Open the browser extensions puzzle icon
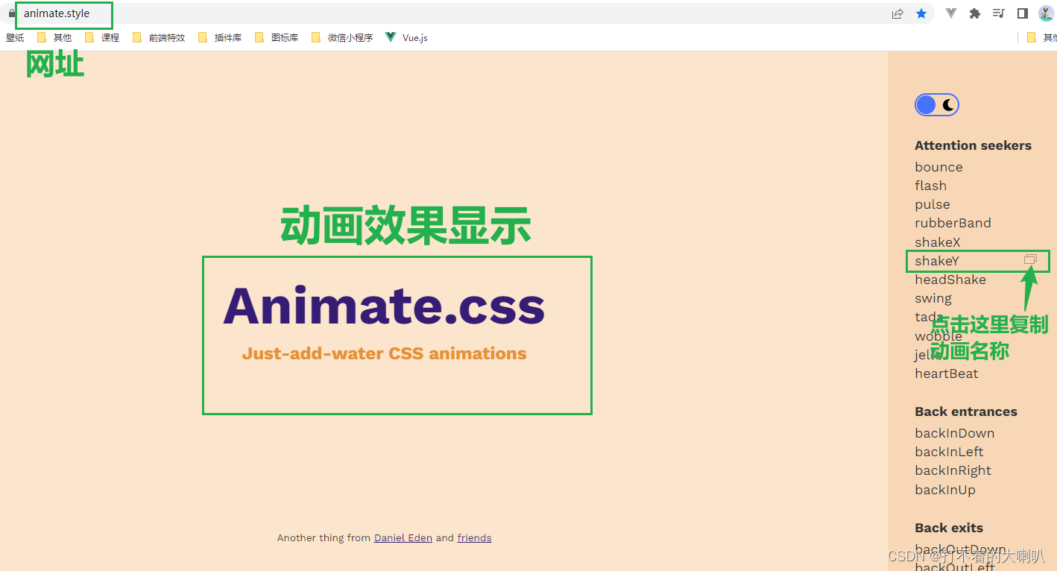The height and width of the screenshot is (571, 1057). coord(974,13)
